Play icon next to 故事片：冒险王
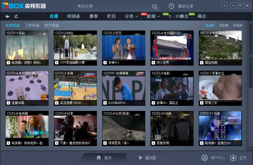 pos(153,103)
